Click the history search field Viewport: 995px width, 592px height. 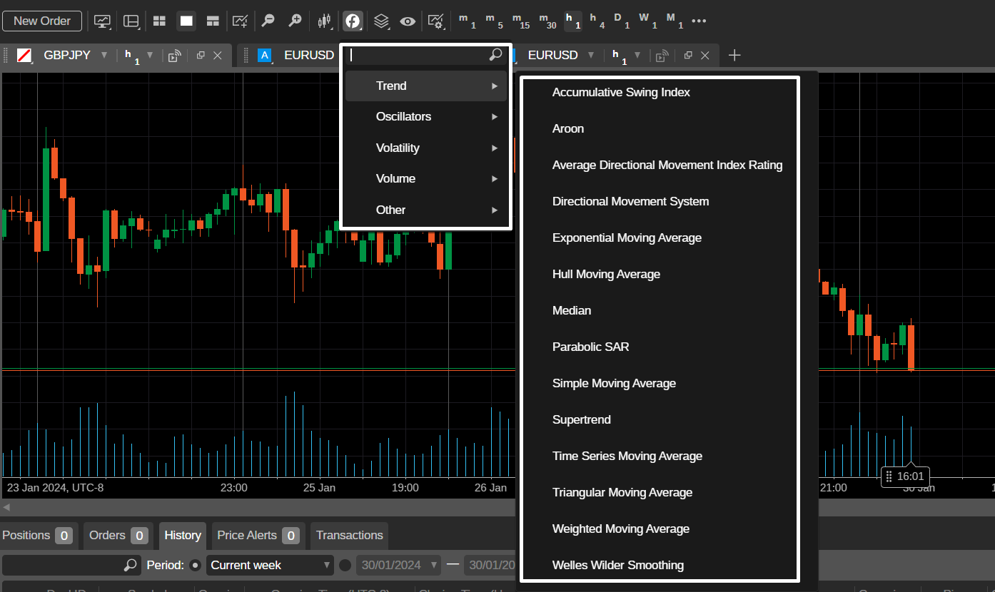tap(71, 565)
